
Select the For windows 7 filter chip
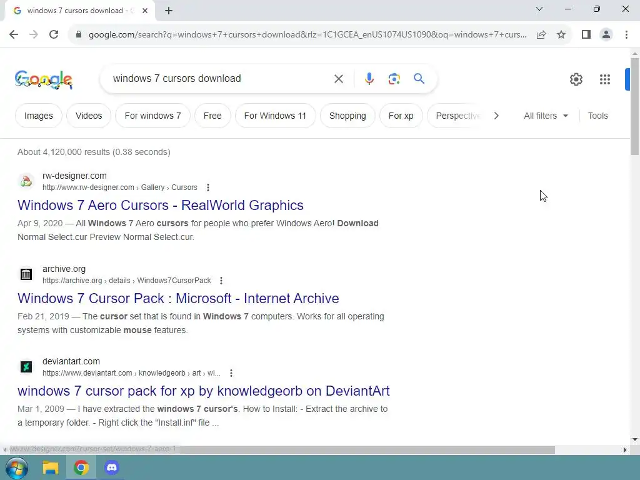tap(152, 116)
